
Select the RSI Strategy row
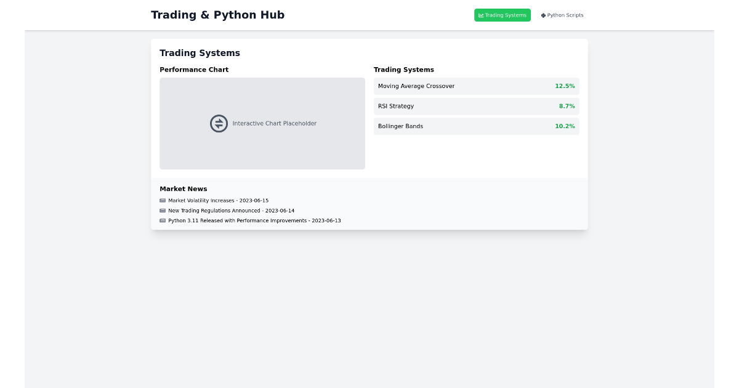click(x=477, y=106)
